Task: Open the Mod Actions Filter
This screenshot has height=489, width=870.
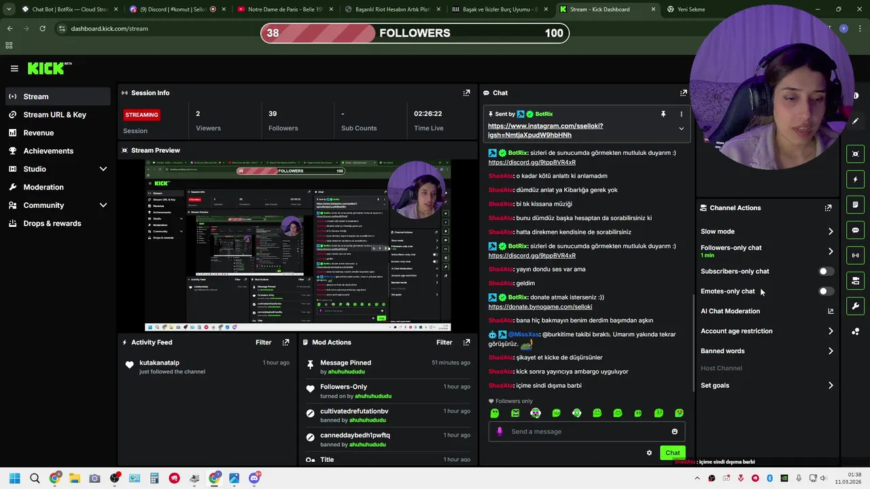Action: click(x=444, y=342)
